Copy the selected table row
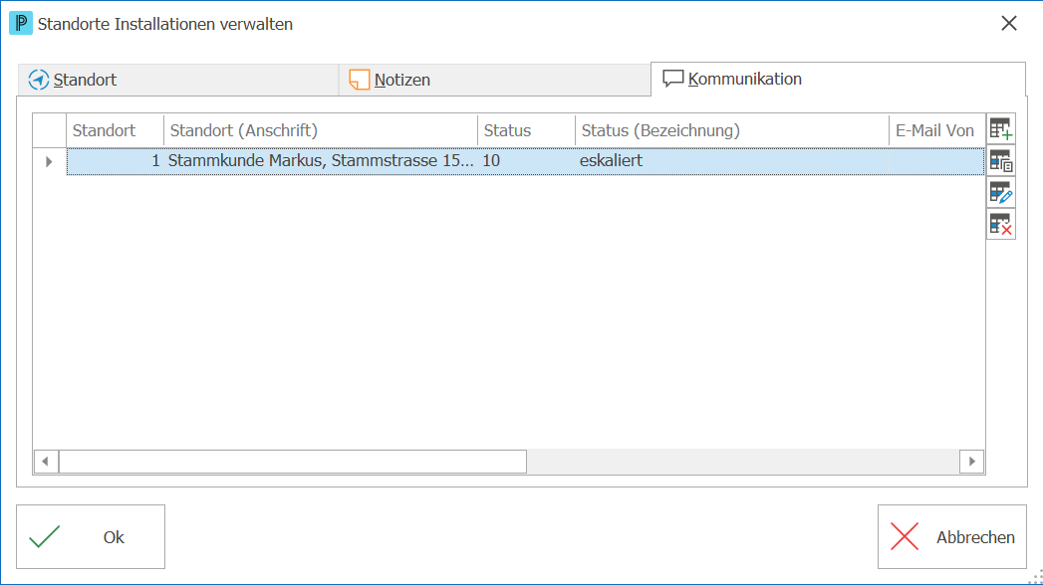Image resolution: width=1043 pixels, height=585 pixels. coord(1000,161)
